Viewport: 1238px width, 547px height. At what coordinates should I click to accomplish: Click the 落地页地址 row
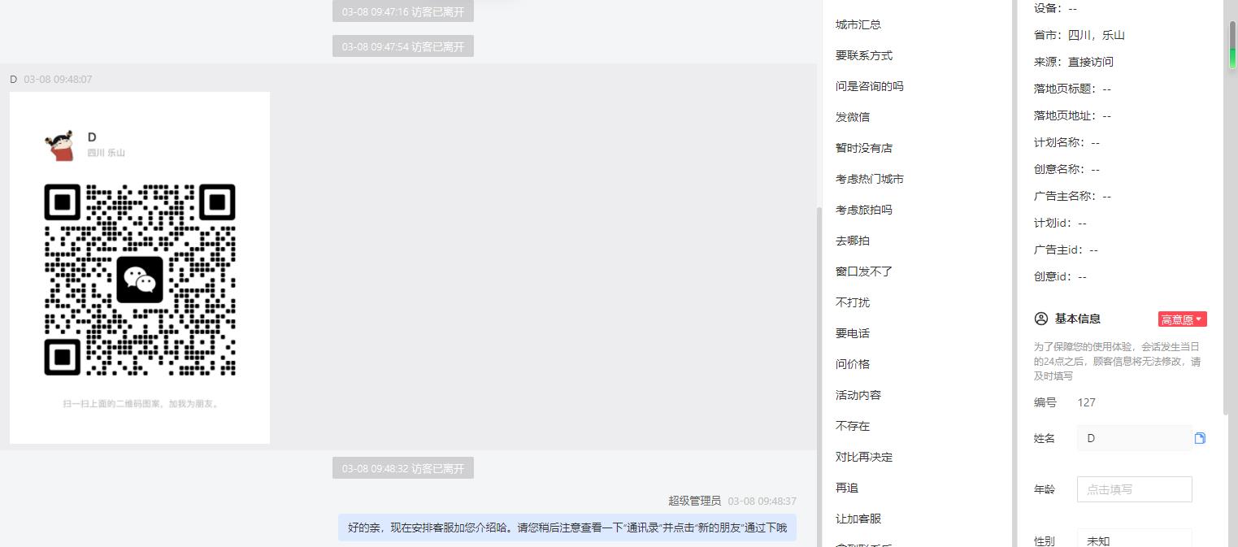[x=1072, y=115]
